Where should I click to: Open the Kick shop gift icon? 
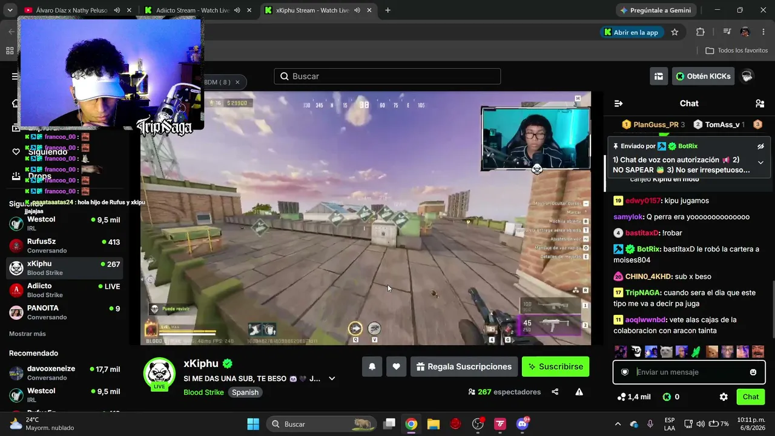pyautogui.click(x=659, y=76)
